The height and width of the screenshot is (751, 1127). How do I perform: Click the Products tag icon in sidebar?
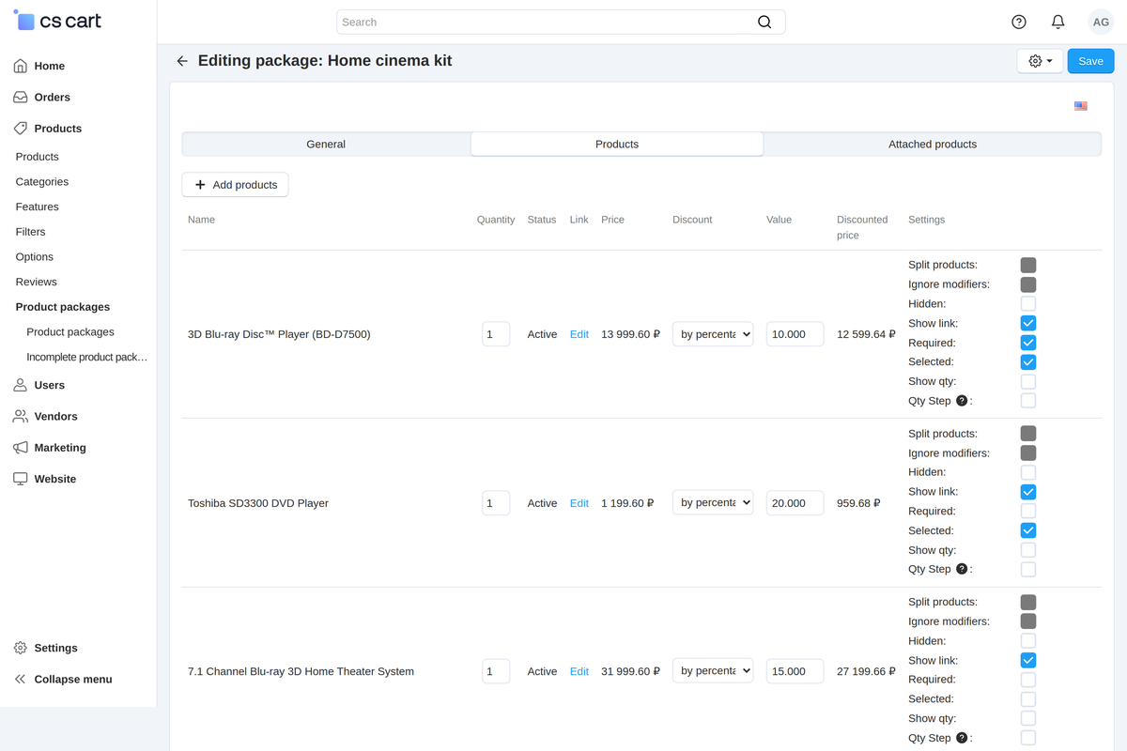pos(20,129)
